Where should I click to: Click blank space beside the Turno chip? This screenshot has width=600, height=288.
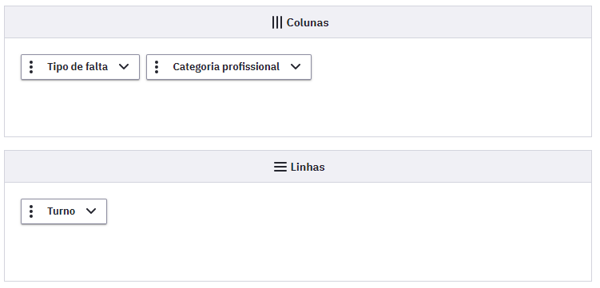tap(344, 211)
